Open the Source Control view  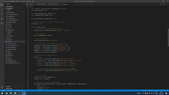(2, 14)
